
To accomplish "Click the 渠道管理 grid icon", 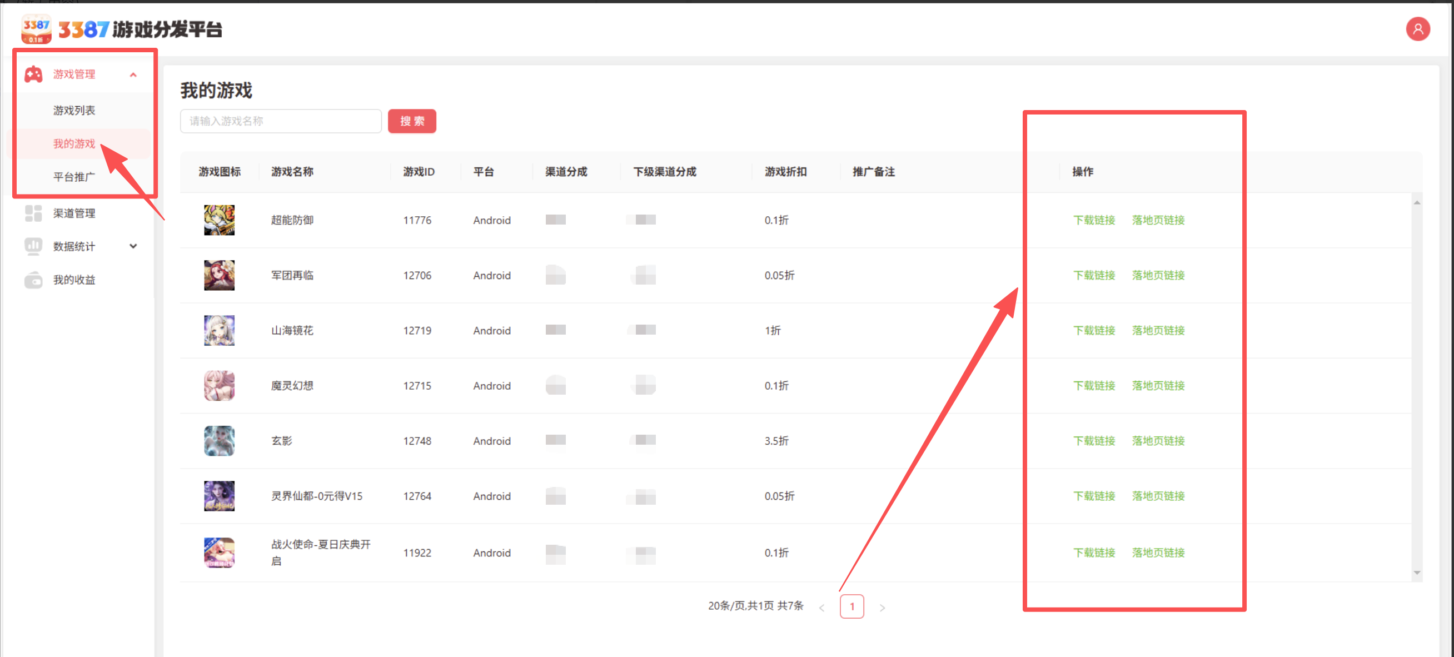I will click(33, 213).
